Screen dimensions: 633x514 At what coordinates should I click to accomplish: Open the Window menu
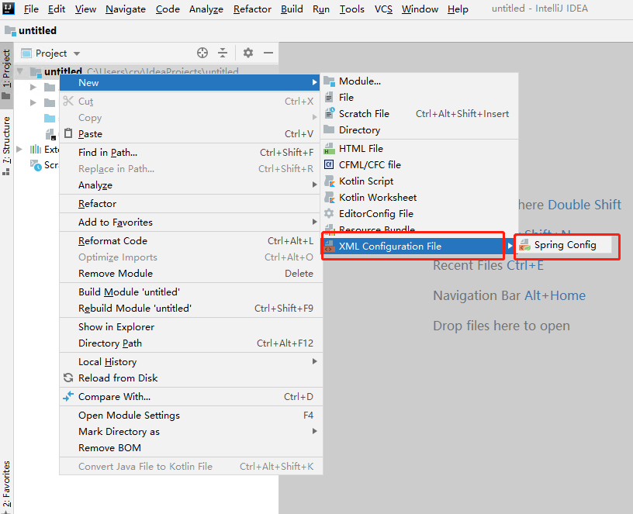point(420,9)
